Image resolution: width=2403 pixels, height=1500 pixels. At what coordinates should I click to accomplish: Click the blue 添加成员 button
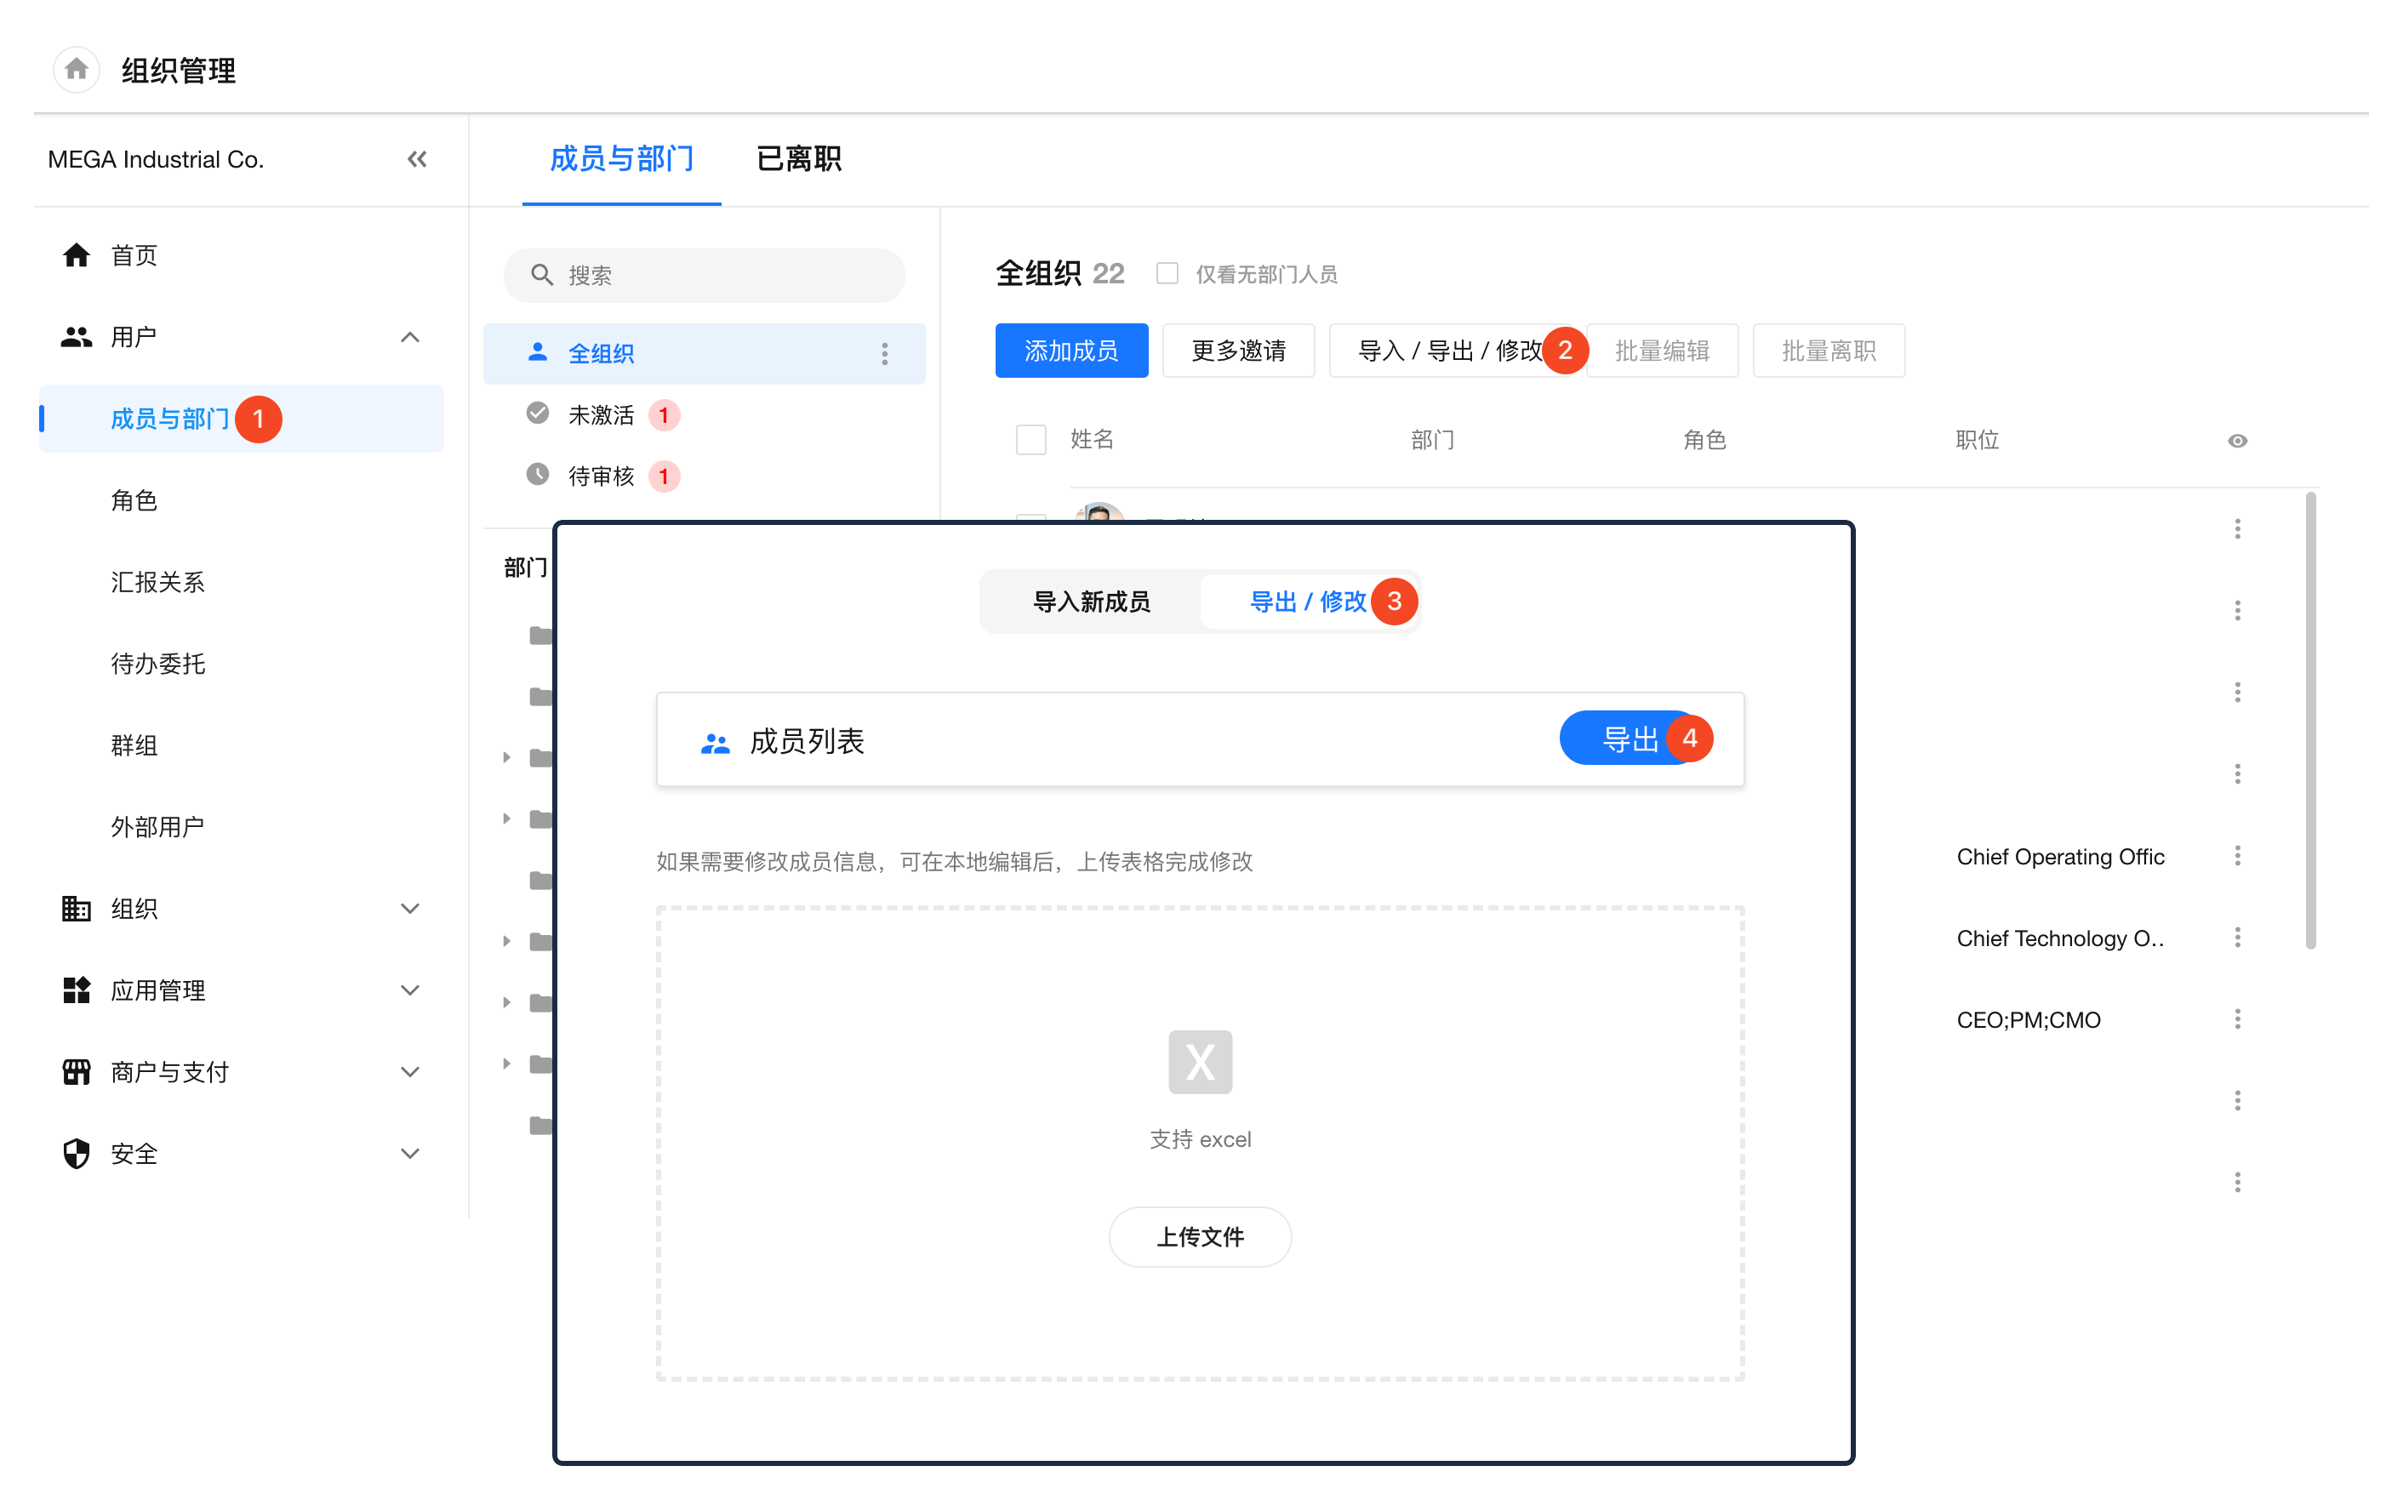[1070, 351]
